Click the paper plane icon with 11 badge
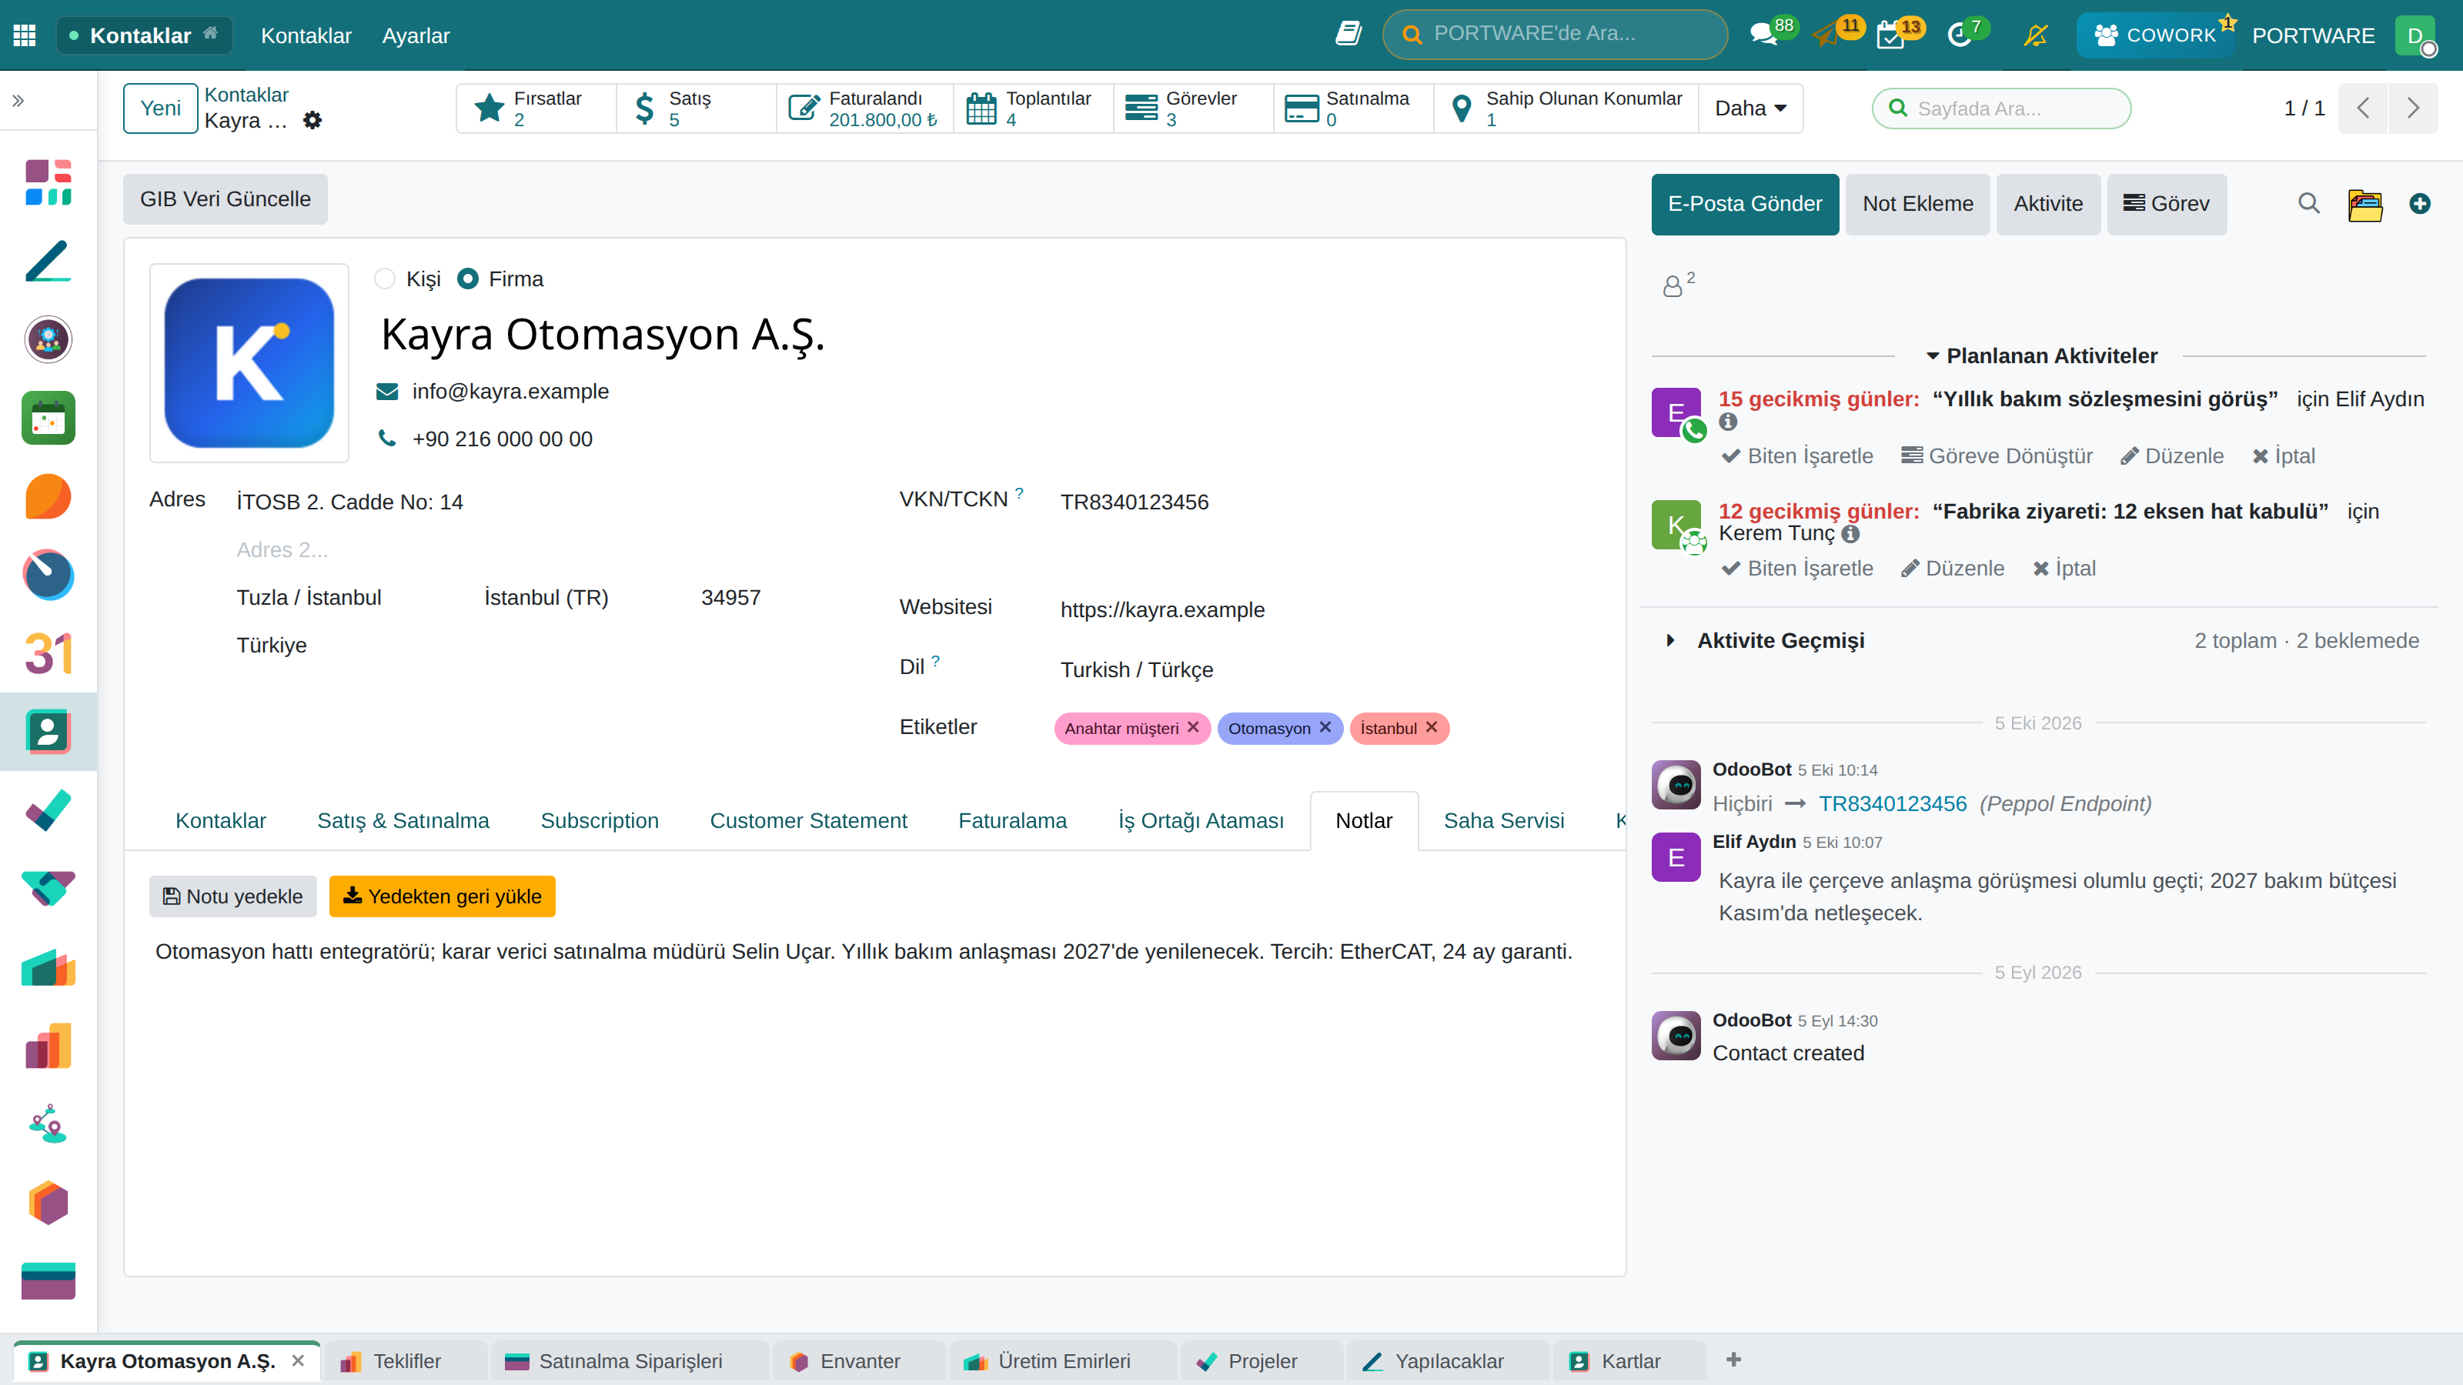2463x1385 pixels. tap(1826, 35)
